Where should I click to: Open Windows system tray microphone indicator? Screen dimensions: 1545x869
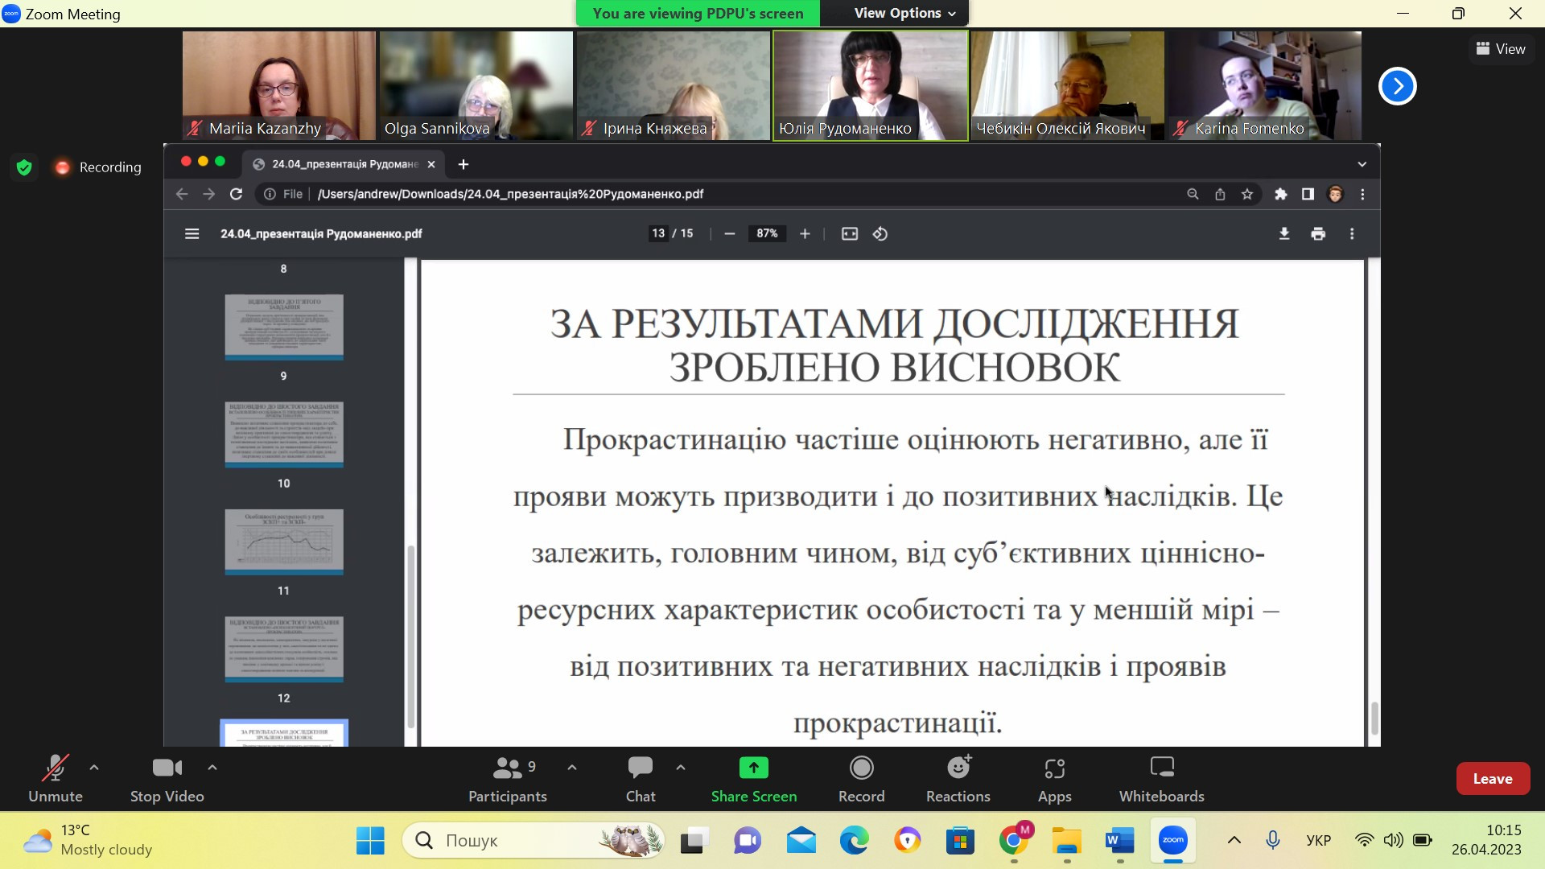click(1272, 840)
